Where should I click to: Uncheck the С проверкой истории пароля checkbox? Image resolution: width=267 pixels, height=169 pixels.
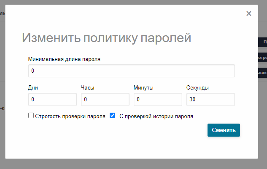[x=112, y=116]
